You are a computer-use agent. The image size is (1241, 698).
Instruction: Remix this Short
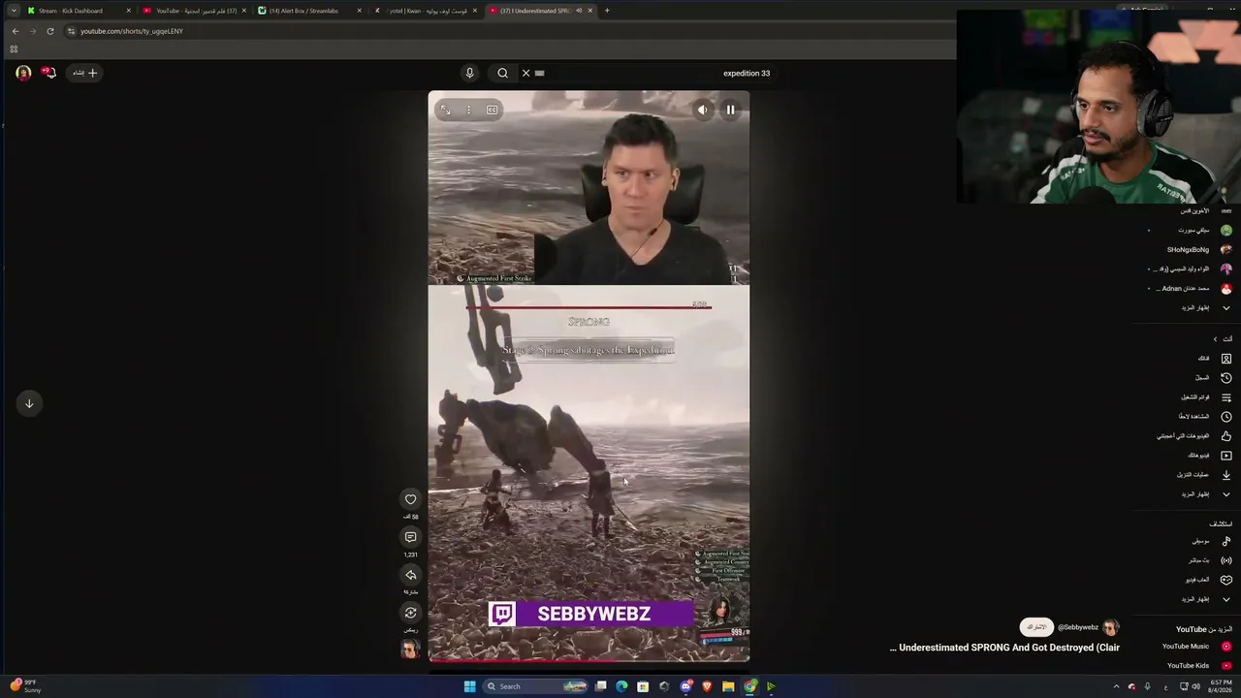[410, 613]
